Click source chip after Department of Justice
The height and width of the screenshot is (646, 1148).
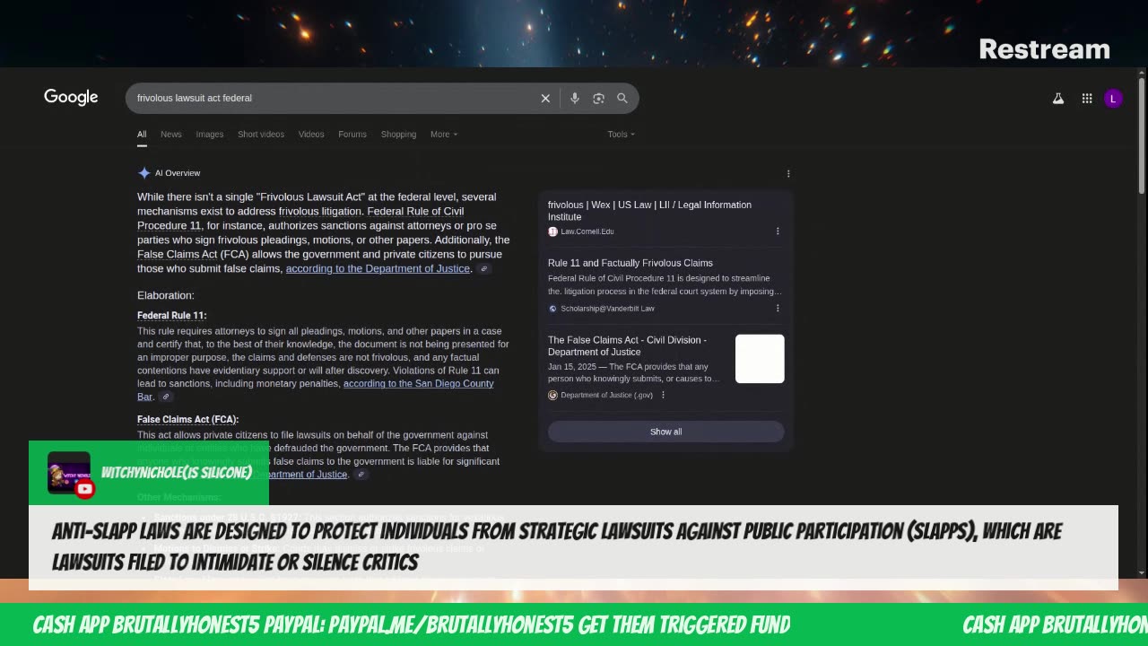(484, 269)
